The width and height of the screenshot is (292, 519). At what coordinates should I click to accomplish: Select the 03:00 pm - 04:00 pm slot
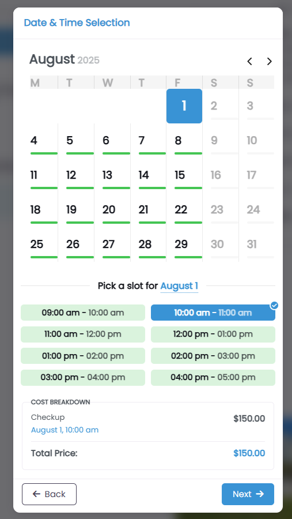pos(83,377)
